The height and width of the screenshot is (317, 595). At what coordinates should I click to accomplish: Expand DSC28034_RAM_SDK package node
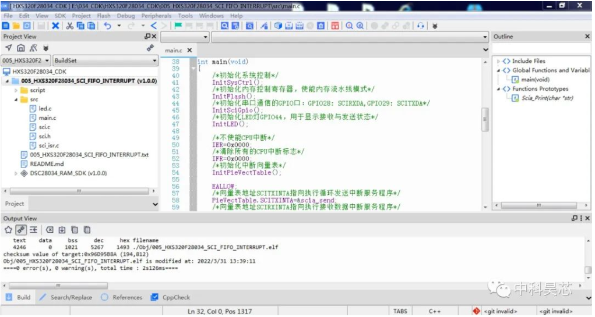(16, 173)
